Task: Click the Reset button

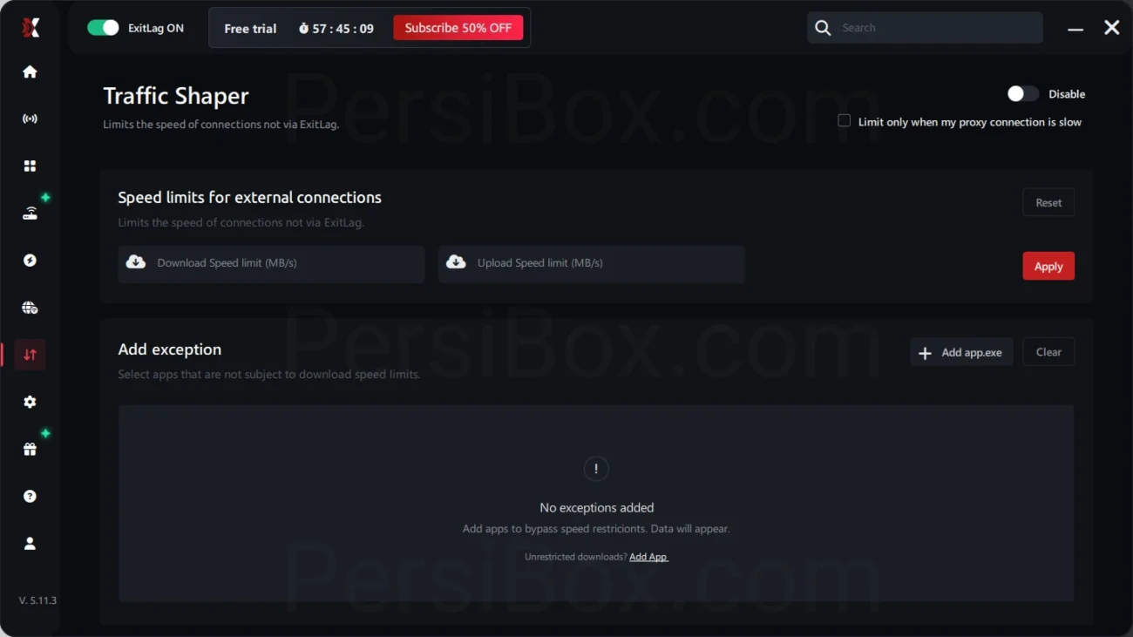Action: coord(1048,202)
